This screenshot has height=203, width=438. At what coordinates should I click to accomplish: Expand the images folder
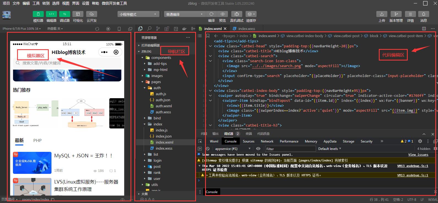(157, 76)
